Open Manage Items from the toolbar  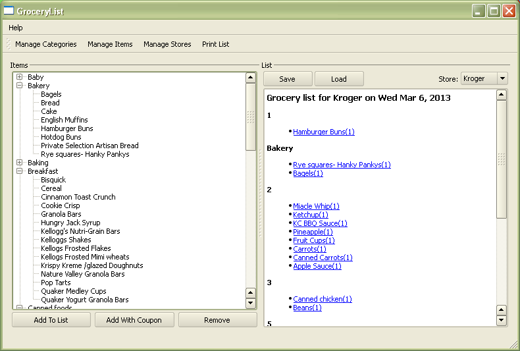110,44
